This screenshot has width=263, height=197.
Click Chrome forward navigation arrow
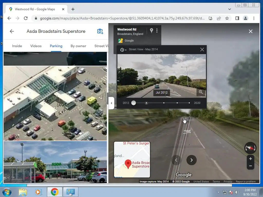click(17, 18)
